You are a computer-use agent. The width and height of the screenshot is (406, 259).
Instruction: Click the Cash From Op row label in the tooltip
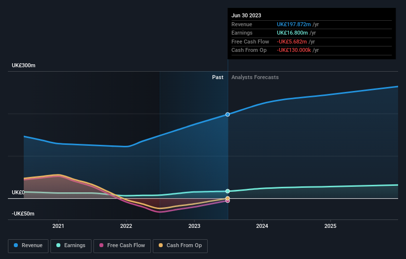coord(249,50)
